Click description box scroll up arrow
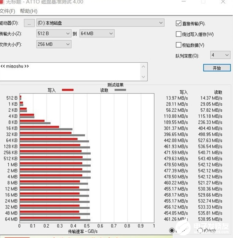Image resolution: width=233 pixels, height=238 pixels. (144, 67)
